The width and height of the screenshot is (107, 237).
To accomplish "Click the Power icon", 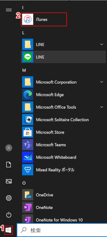I will [x=9, y=214].
